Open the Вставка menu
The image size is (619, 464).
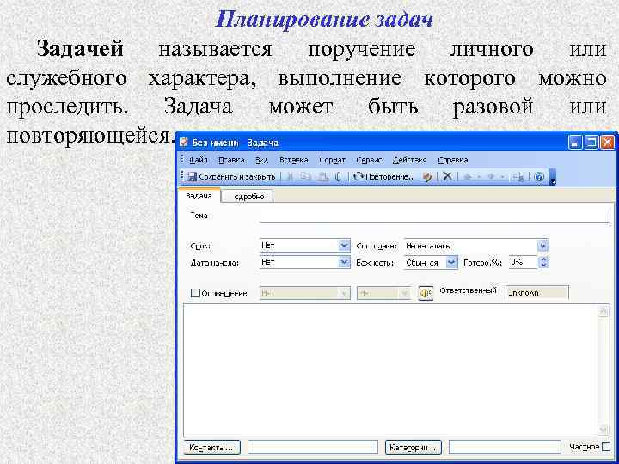coord(294,160)
